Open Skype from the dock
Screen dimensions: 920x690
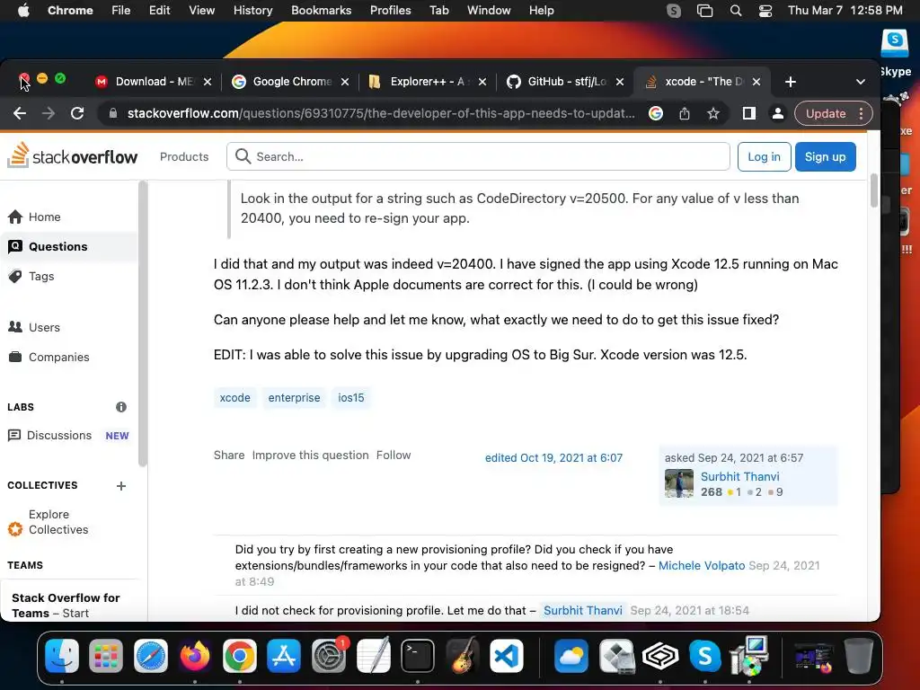(x=704, y=655)
